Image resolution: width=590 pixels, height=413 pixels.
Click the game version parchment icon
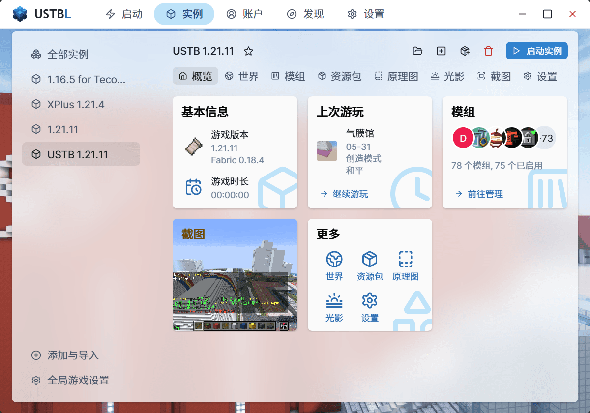(193, 146)
